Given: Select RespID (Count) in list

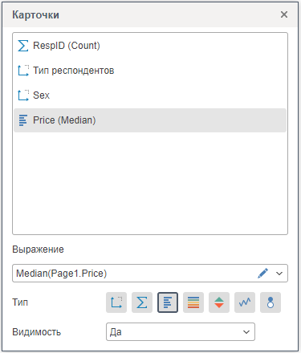Looking at the screenshot, I should [150, 46].
